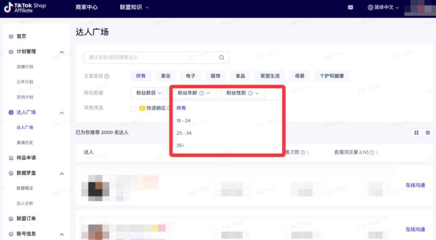Click the 联盟订单 sidebar icon
Image resolution: width=436 pixels, height=240 pixels.
[11, 219]
